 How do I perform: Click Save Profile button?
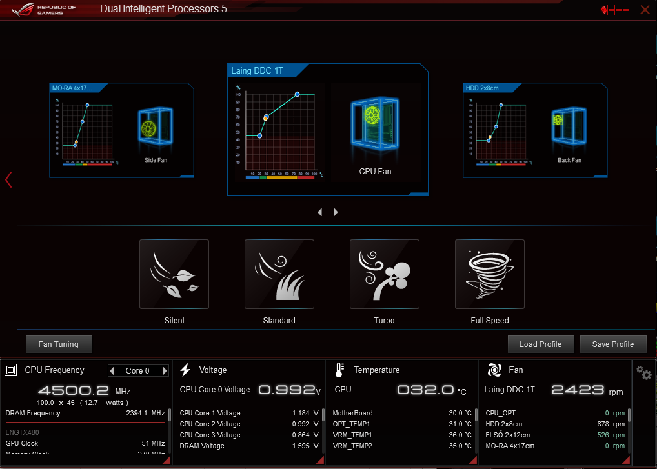[x=613, y=344]
